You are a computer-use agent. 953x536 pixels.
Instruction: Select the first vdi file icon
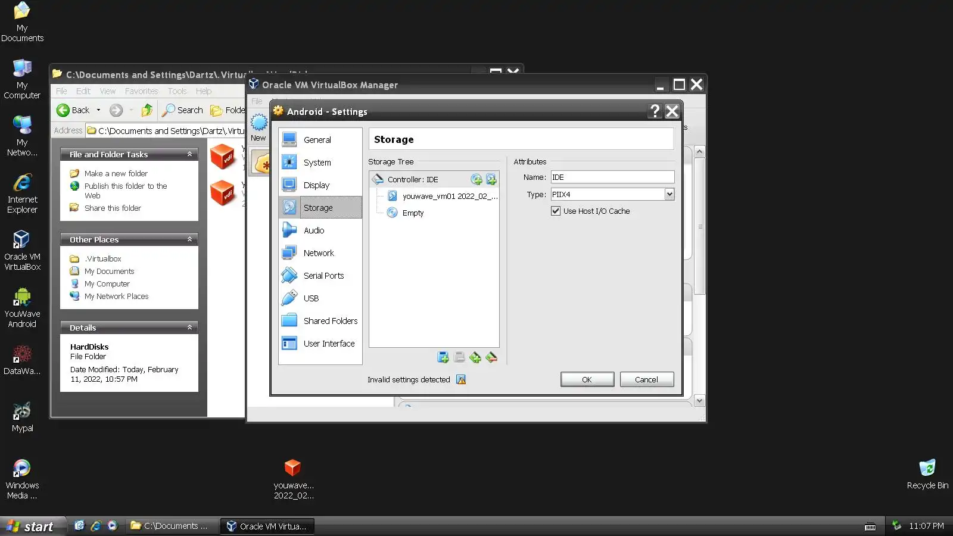tap(223, 157)
